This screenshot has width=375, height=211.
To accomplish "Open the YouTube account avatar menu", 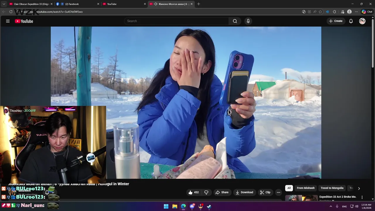I will (362, 21).
